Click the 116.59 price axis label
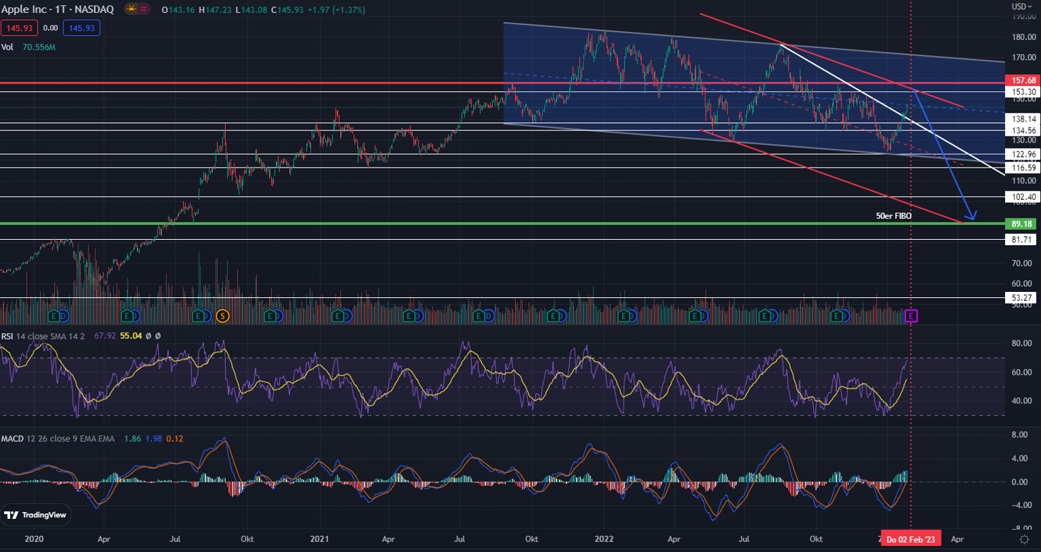The image size is (1041, 552). point(1023,168)
